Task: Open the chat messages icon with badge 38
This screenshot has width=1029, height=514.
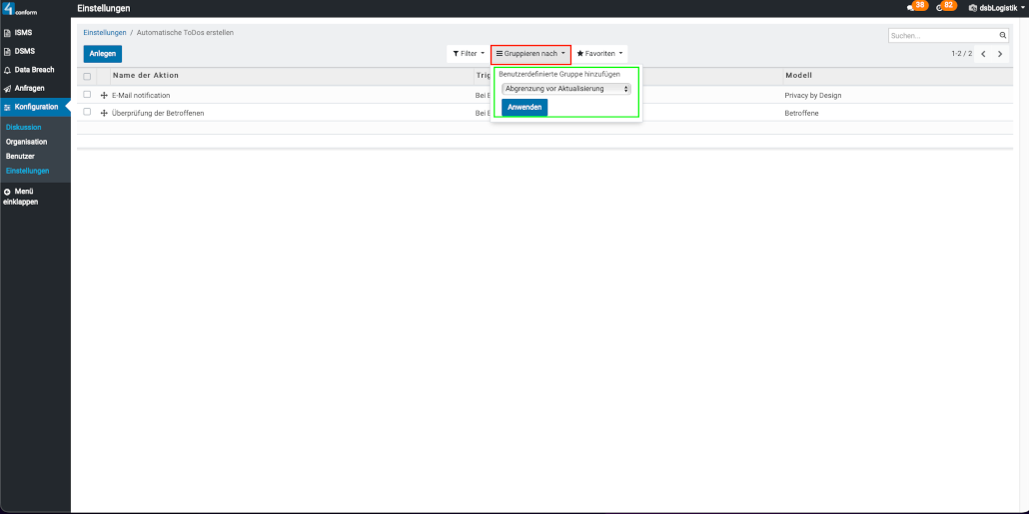Action: point(910,8)
